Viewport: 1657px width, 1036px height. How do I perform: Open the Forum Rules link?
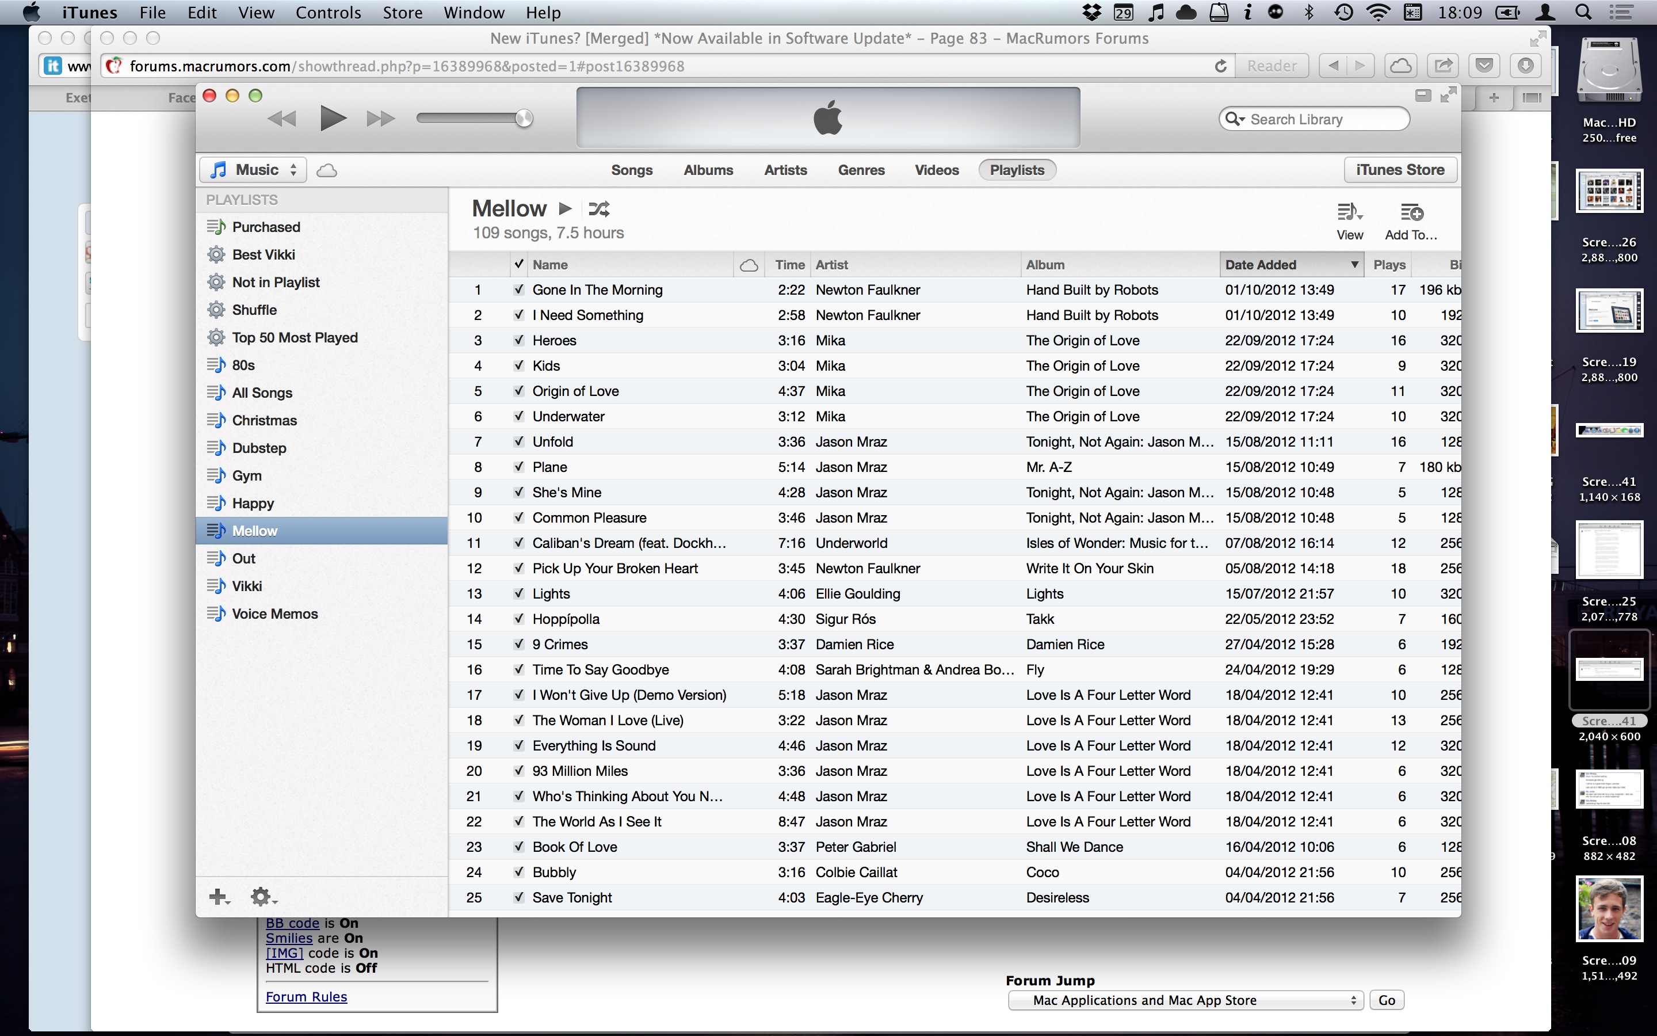(x=306, y=997)
